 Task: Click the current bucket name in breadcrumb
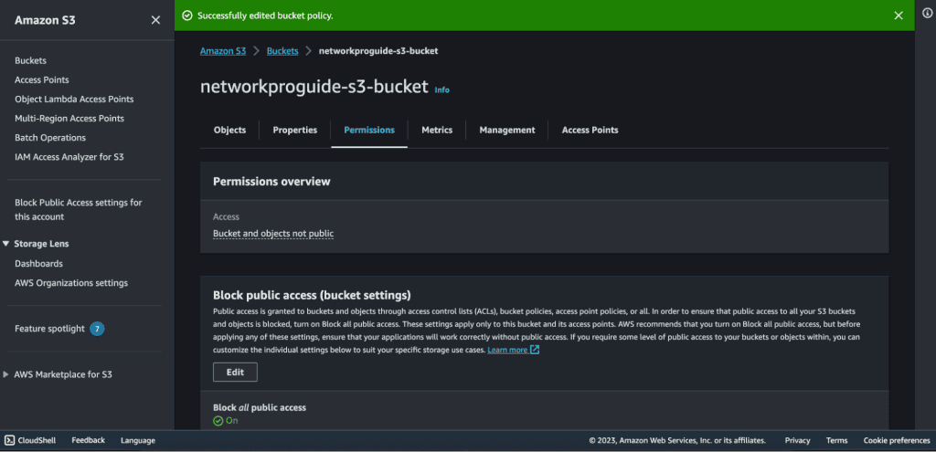pos(378,51)
